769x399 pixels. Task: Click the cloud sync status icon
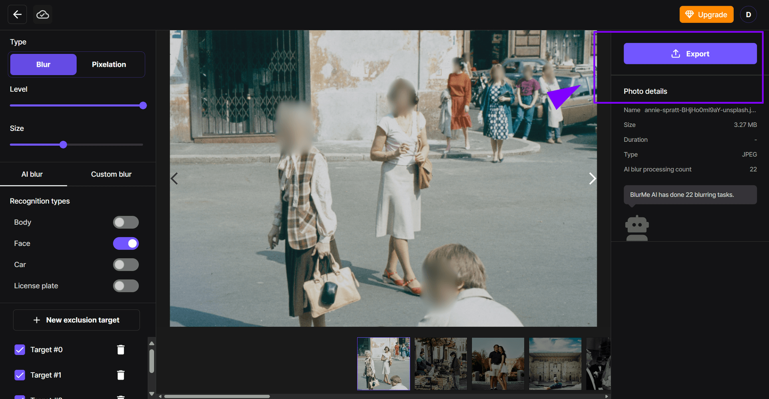tap(42, 14)
